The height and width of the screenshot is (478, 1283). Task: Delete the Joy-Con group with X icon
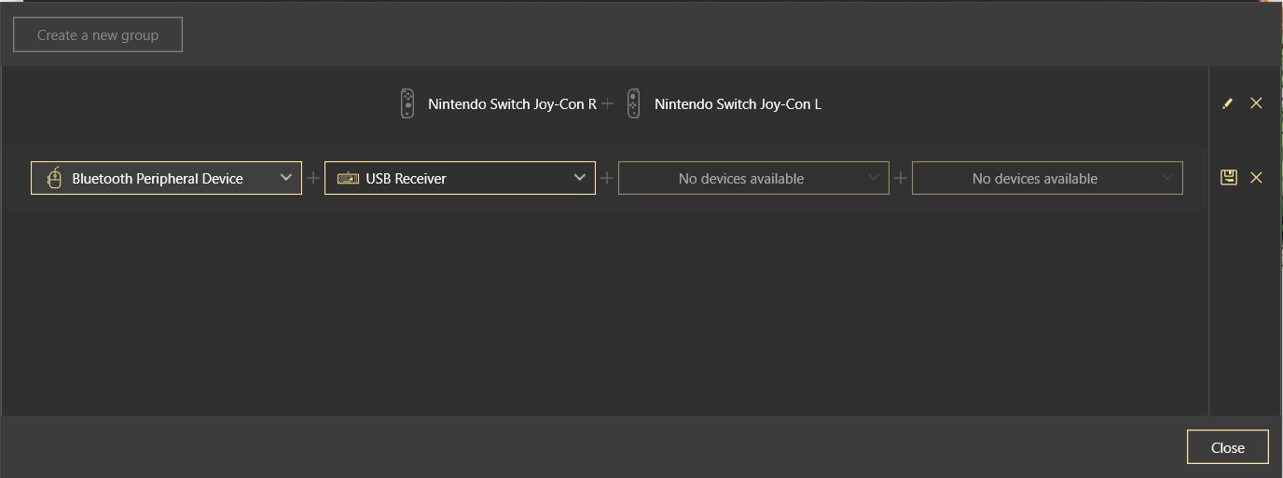tap(1256, 103)
